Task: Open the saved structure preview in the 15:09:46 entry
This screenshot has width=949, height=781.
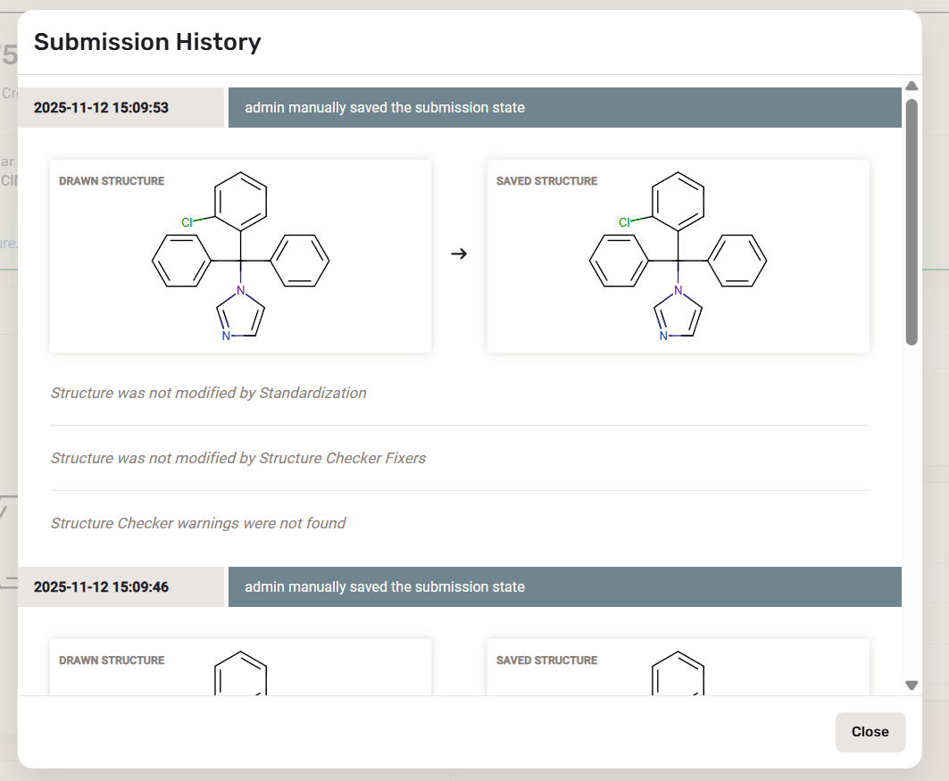Action: [678, 668]
